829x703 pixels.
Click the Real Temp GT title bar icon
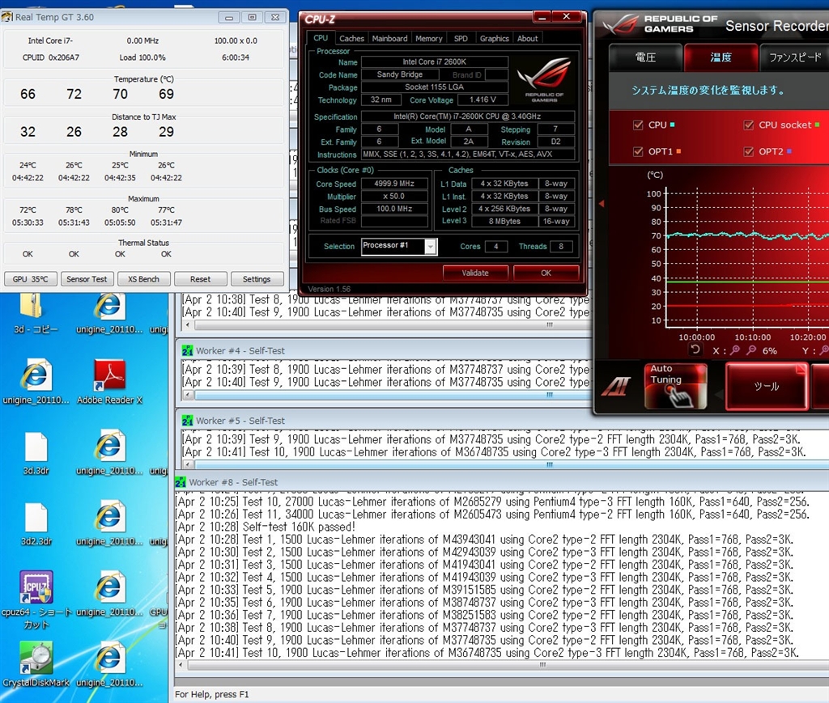pos(6,17)
